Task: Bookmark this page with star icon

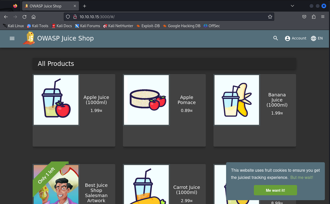Action: click(270, 17)
